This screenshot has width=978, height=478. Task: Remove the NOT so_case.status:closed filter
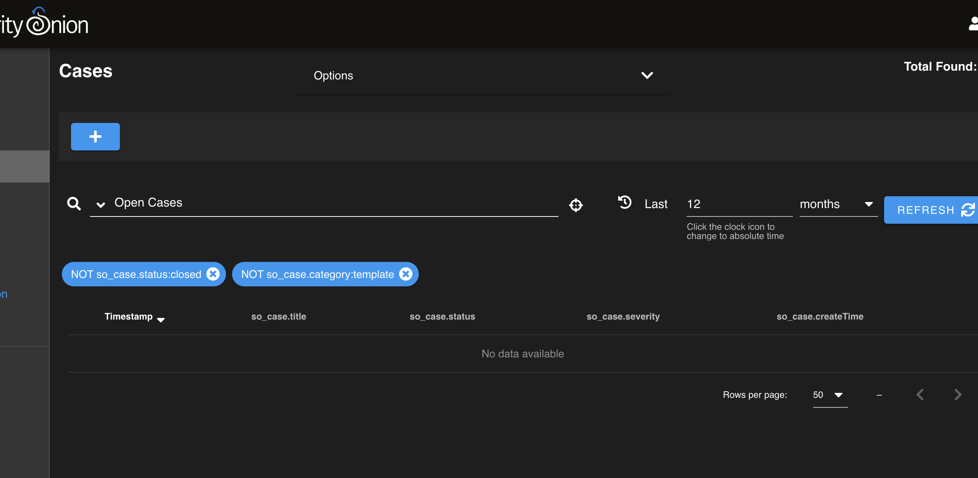click(x=213, y=274)
